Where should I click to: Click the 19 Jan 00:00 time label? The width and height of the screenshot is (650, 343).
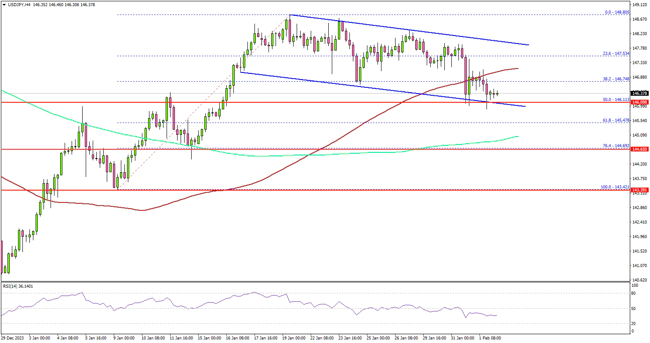point(293,338)
